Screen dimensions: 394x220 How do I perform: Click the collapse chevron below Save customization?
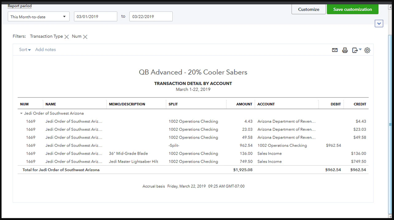pos(379,24)
